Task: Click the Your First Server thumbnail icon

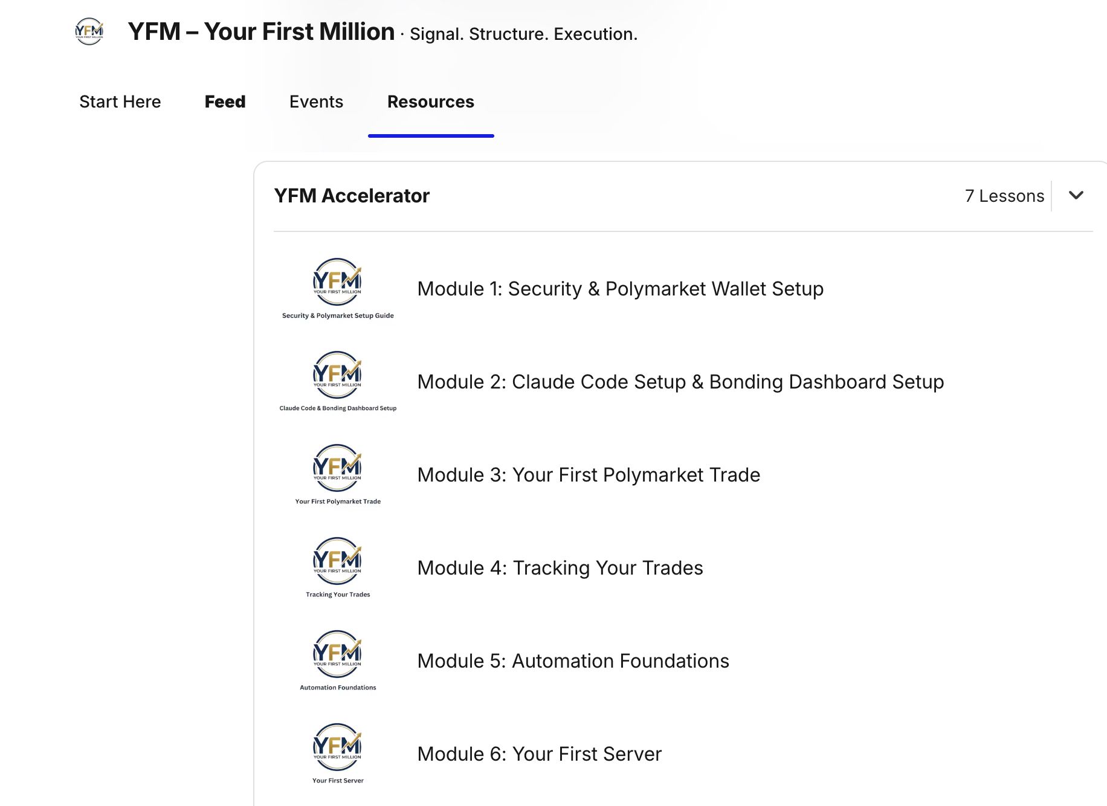Action: 338,754
